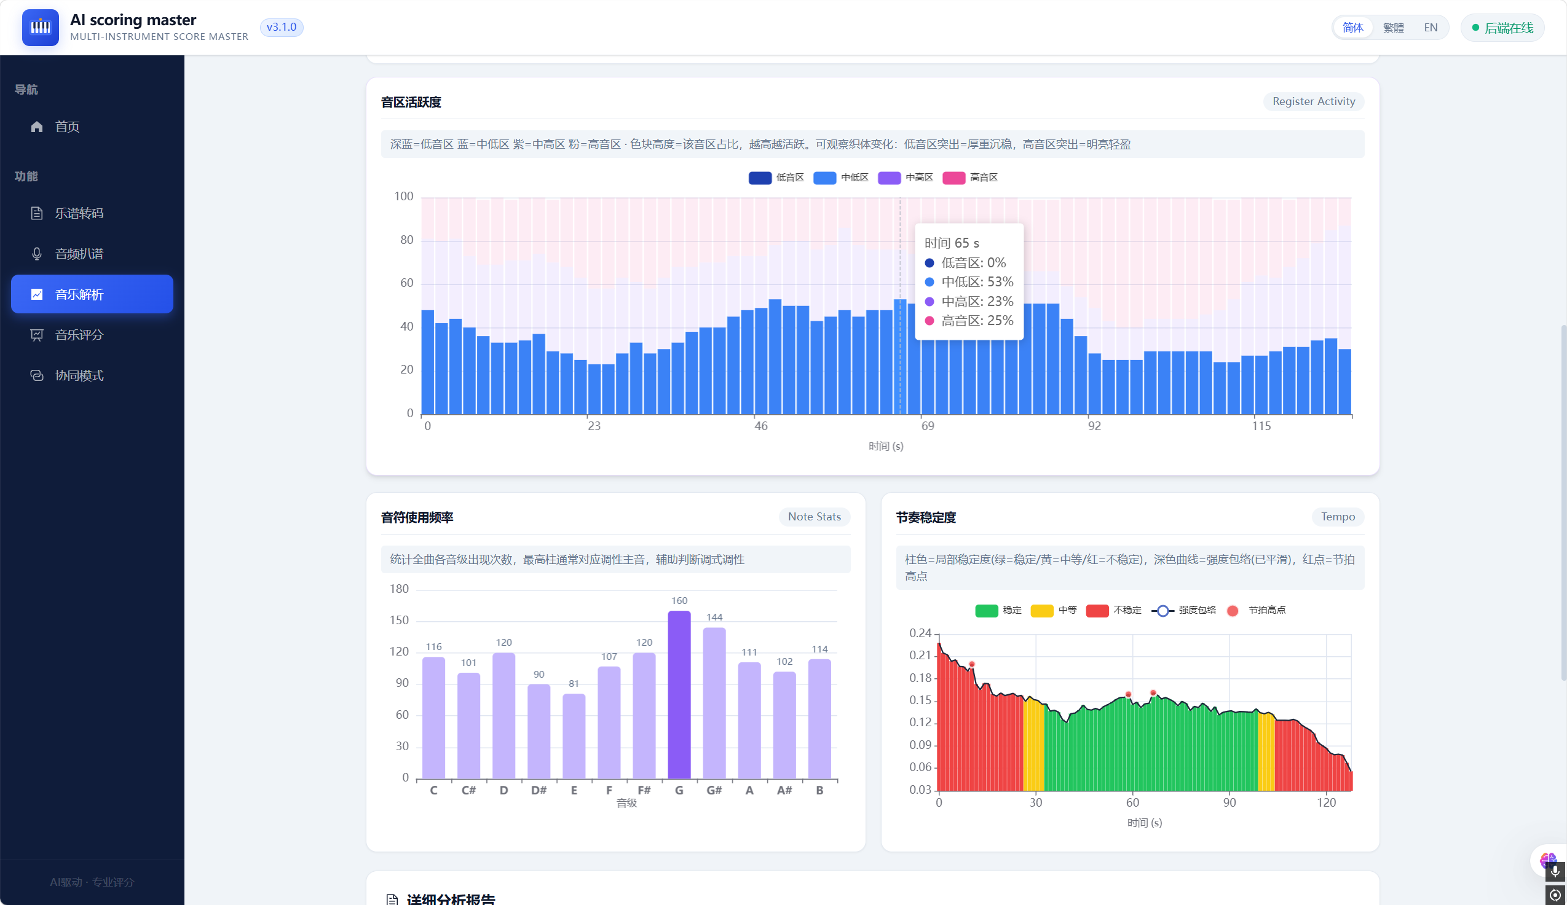This screenshot has width=1567, height=905.
Task: Toggle 中高区 purple legend series
Action: (906, 178)
